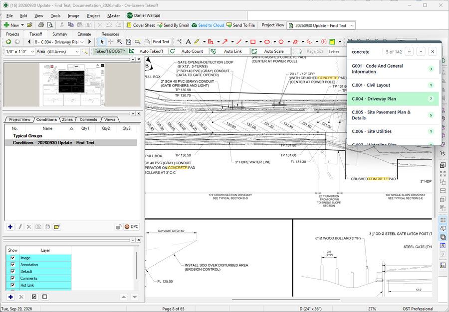Expand the New button dropdown arrow
Screen dimensions: 449x312
[22, 25]
